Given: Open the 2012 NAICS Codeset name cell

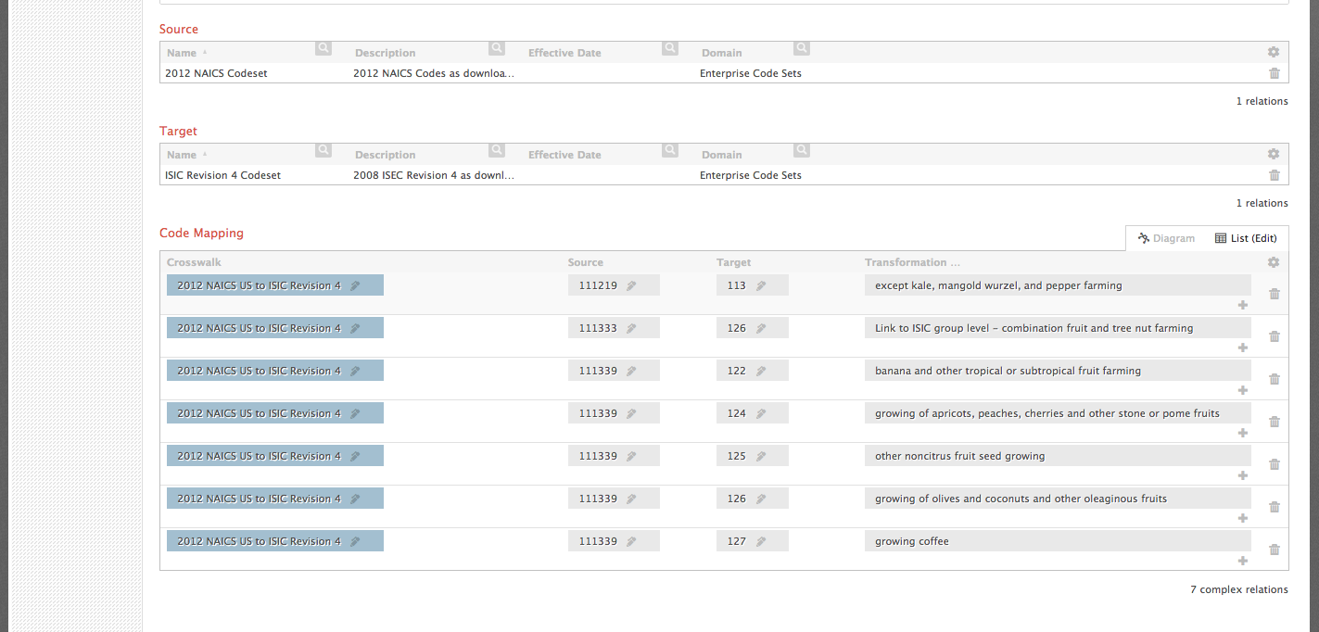Looking at the screenshot, I should (x=216, y=73).
